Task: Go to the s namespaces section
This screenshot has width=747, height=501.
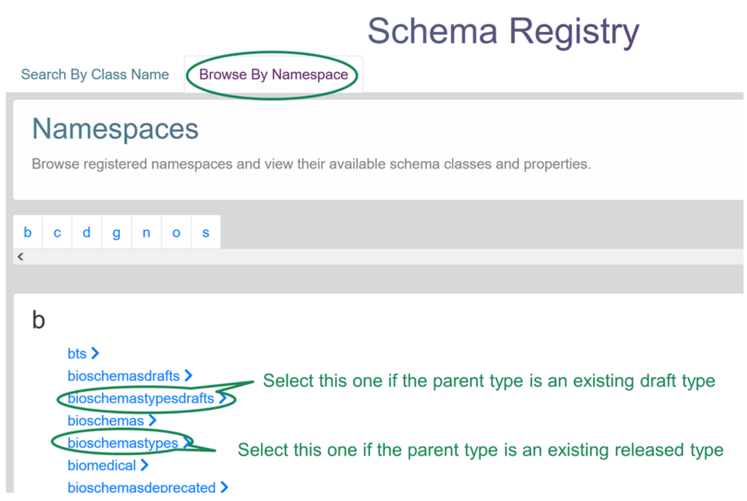Action: pos(206,232)
